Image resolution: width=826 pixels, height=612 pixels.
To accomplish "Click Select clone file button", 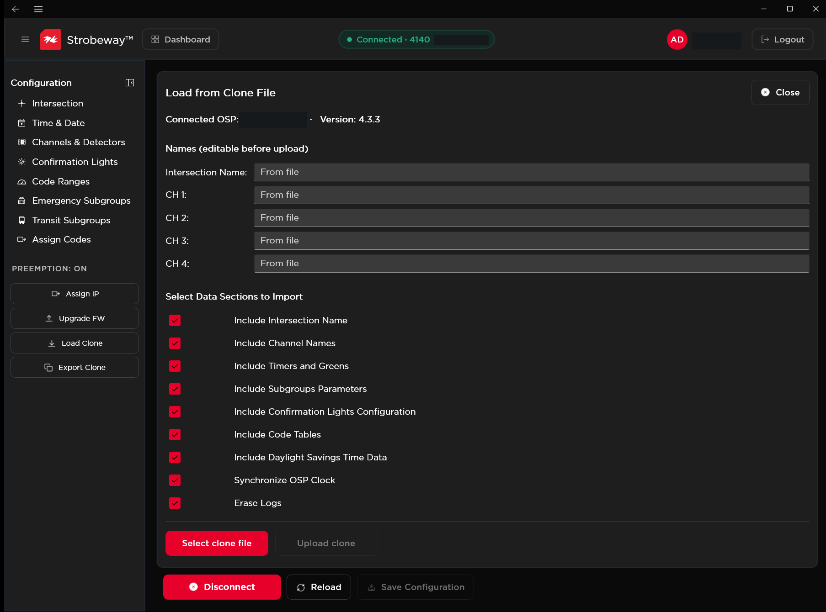I will [x=217, y=543].
